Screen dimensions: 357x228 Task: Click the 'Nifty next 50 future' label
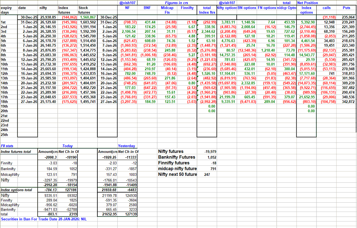point(177,174)
